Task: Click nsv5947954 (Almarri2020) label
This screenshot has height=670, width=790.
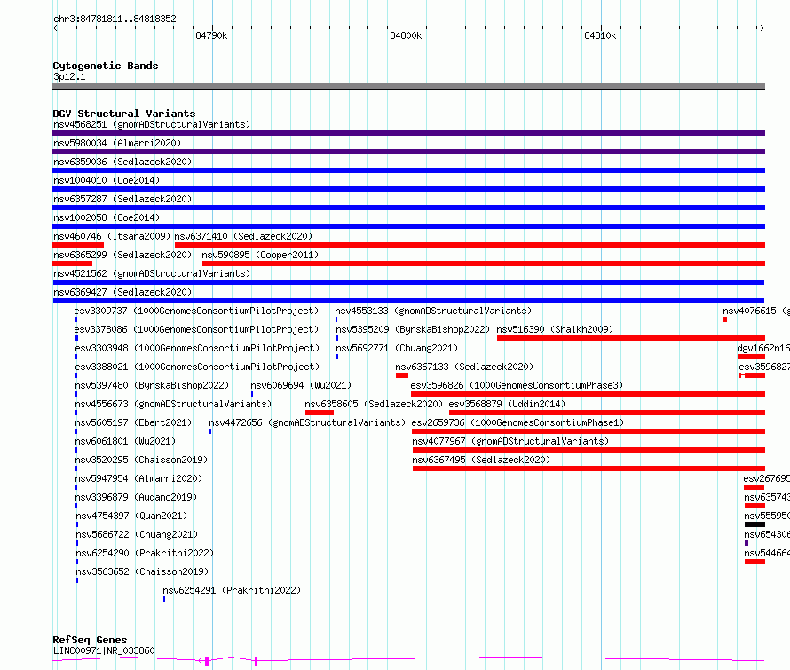Action: click(x=138, y=478)
